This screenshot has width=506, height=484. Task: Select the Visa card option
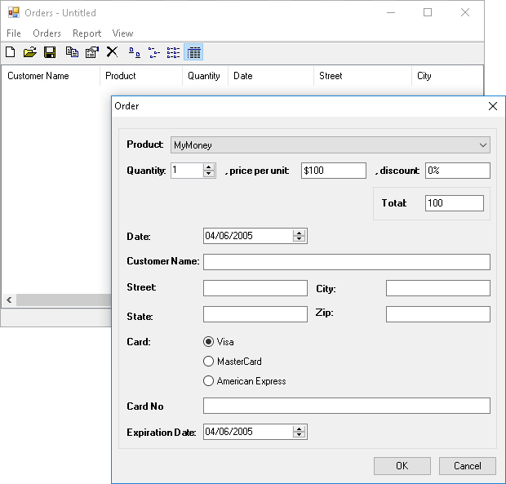pyautogui.click(x=208, y=342)
